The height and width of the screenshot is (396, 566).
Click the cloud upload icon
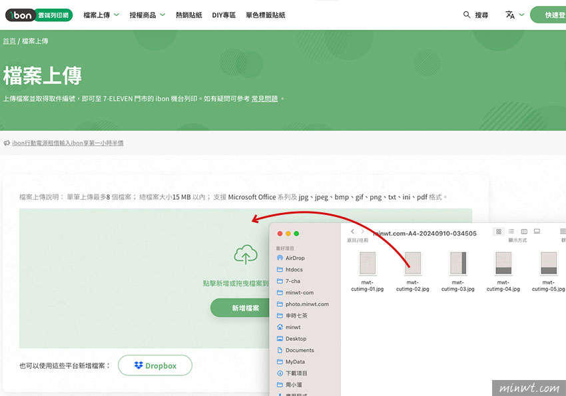click(246, 254)
